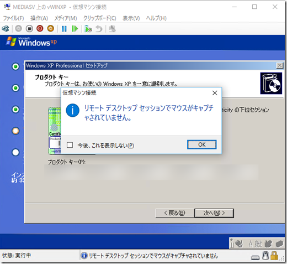Click the enhanced session toolbar icon
Screen dimensions: 287x264
112,29
